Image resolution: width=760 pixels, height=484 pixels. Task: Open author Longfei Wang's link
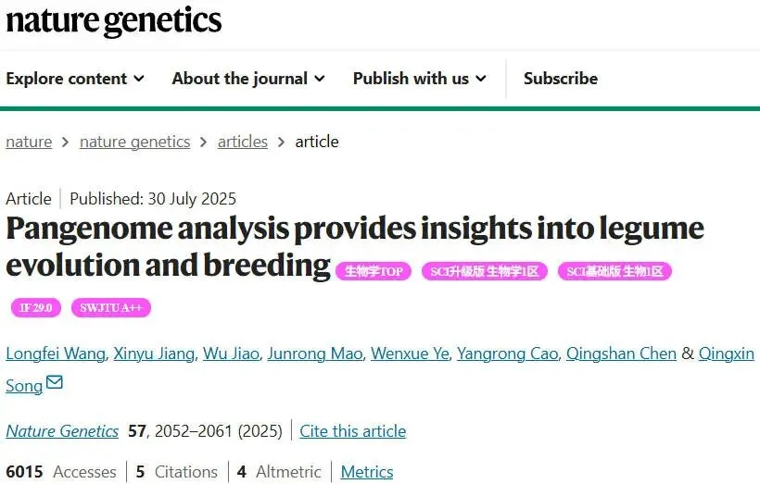(x=55, y=354)
